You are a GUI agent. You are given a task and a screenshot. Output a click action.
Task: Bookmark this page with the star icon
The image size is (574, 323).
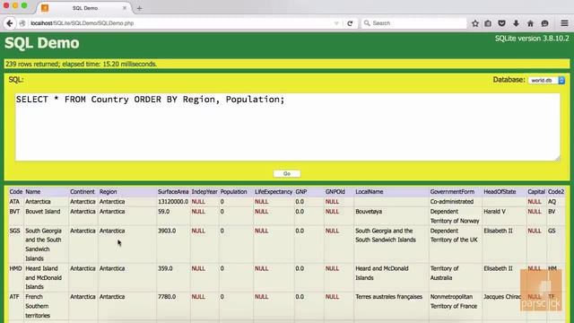click(475, 23)
